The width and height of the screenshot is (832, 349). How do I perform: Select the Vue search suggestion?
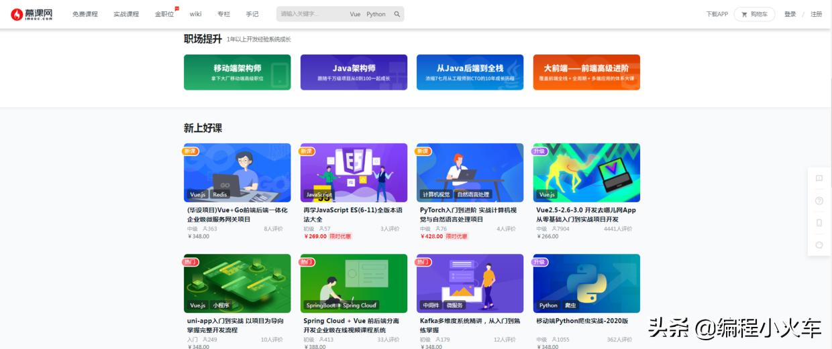(355, 14)
